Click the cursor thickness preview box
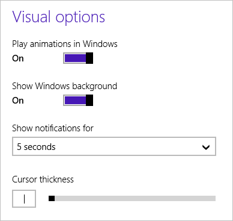233x221 pixels. click(24, 199)
